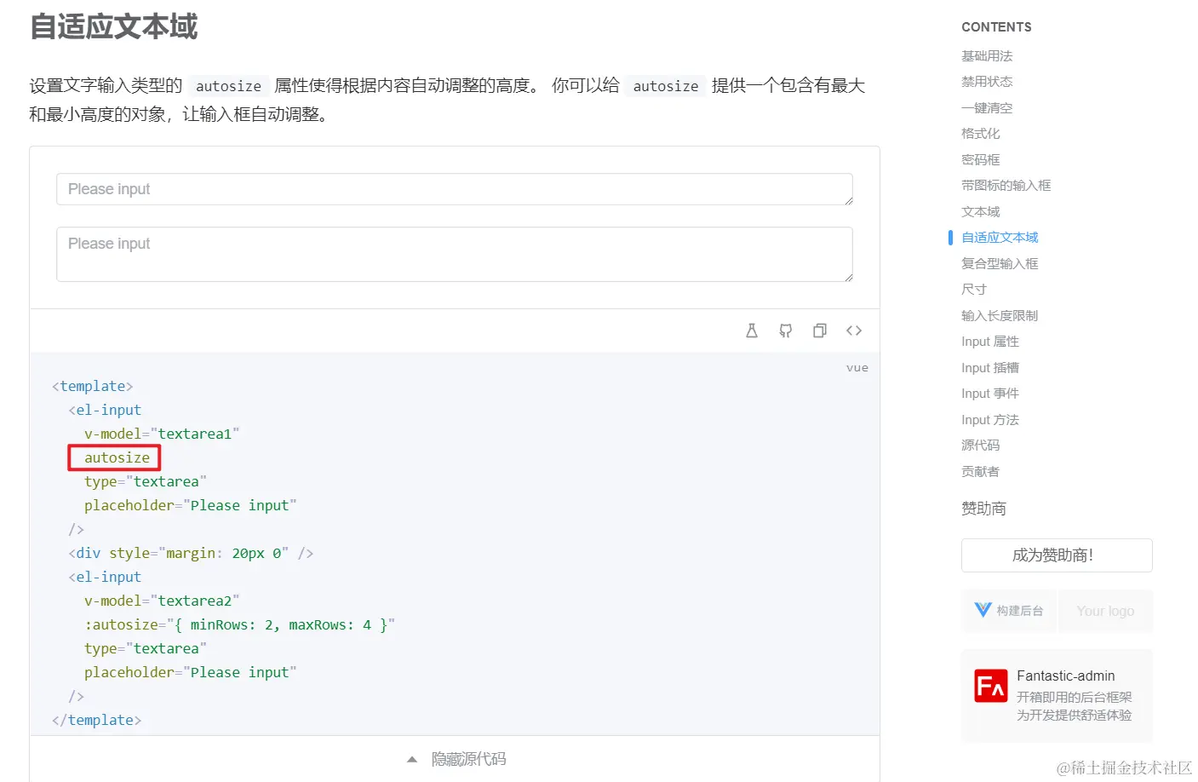Select 自适应文本域 in contents
Image resolution: width=1198 pixels, height=782 pixels.
(1000, 238)
